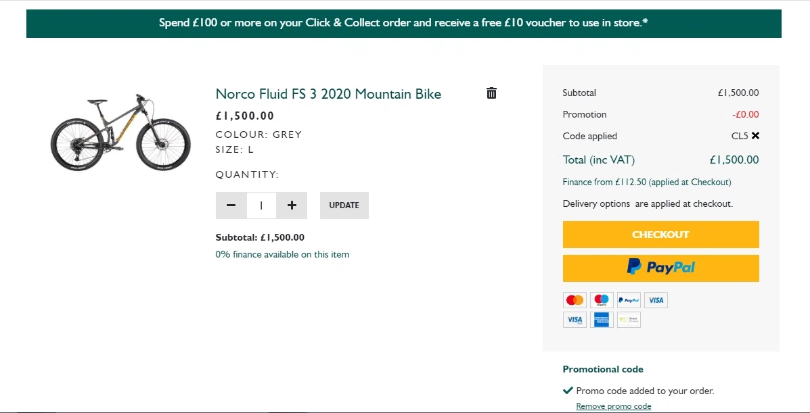The height and width of the screenshot is (413, 810).
Task: Pay using the large PayPal button
Action: pyautogui.click(x=660, y=268)
